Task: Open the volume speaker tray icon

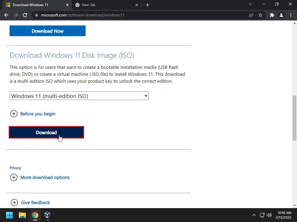Action: [269, 215]
